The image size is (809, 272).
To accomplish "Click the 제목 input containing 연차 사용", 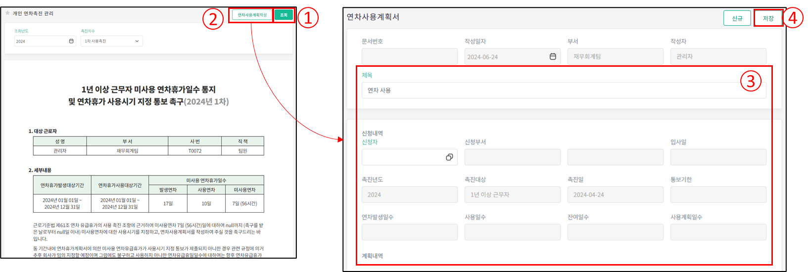I will 564,91.
